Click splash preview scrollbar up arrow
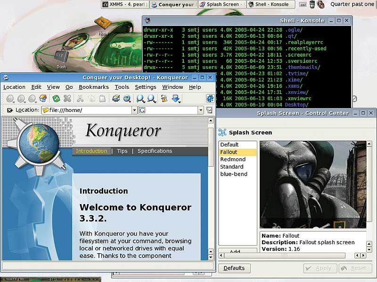377x282 pixels. tap(369, 144)
